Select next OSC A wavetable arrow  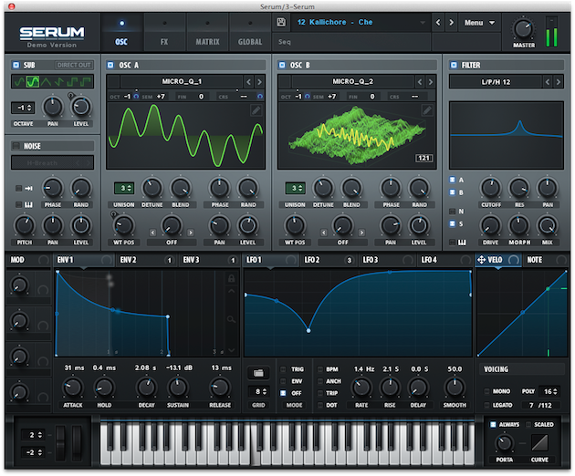259,82
